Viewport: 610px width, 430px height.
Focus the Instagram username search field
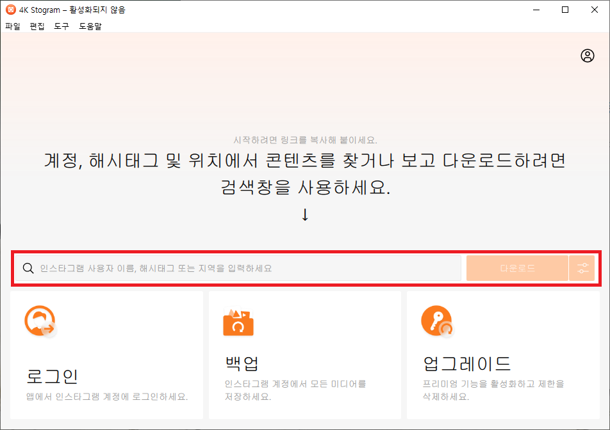point(238,268)
